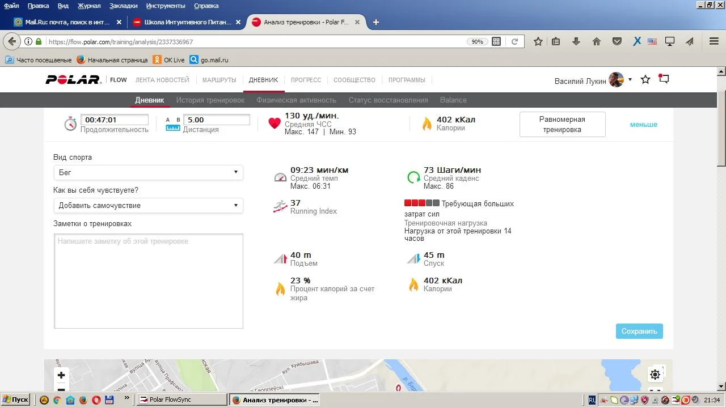Screen dimensions: 726x408
Task: Reload the page with refresh icon
Action: click(x=515, y=41)
